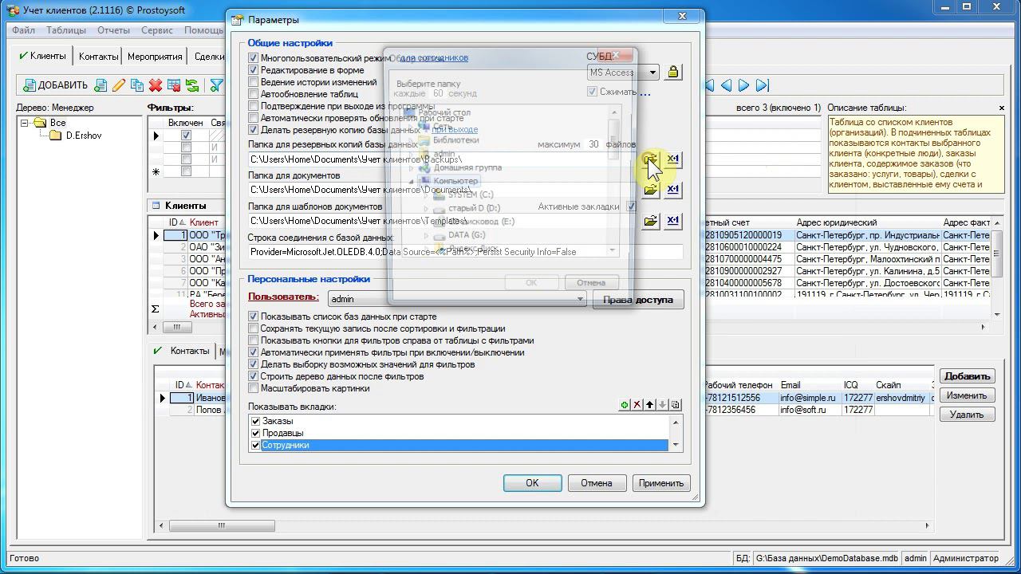Click the red X delete record icon
The height and width of the screenshot is (574, 1021).
pyautogui.click(x=156, y=85)
